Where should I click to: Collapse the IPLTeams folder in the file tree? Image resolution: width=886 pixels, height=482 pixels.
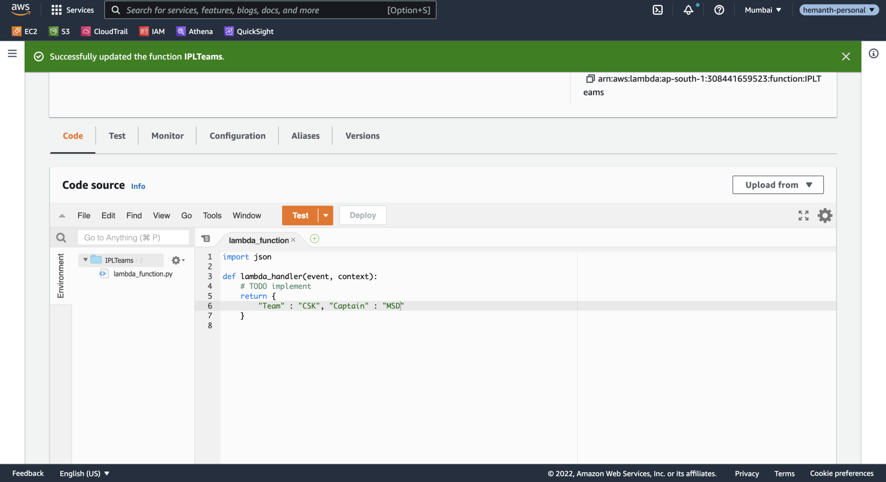coord(85,260)
